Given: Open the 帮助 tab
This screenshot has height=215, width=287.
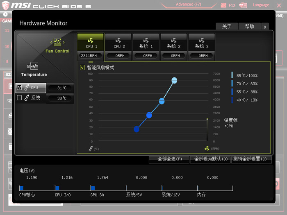Looking at the screenshot, I should [249, 26].
